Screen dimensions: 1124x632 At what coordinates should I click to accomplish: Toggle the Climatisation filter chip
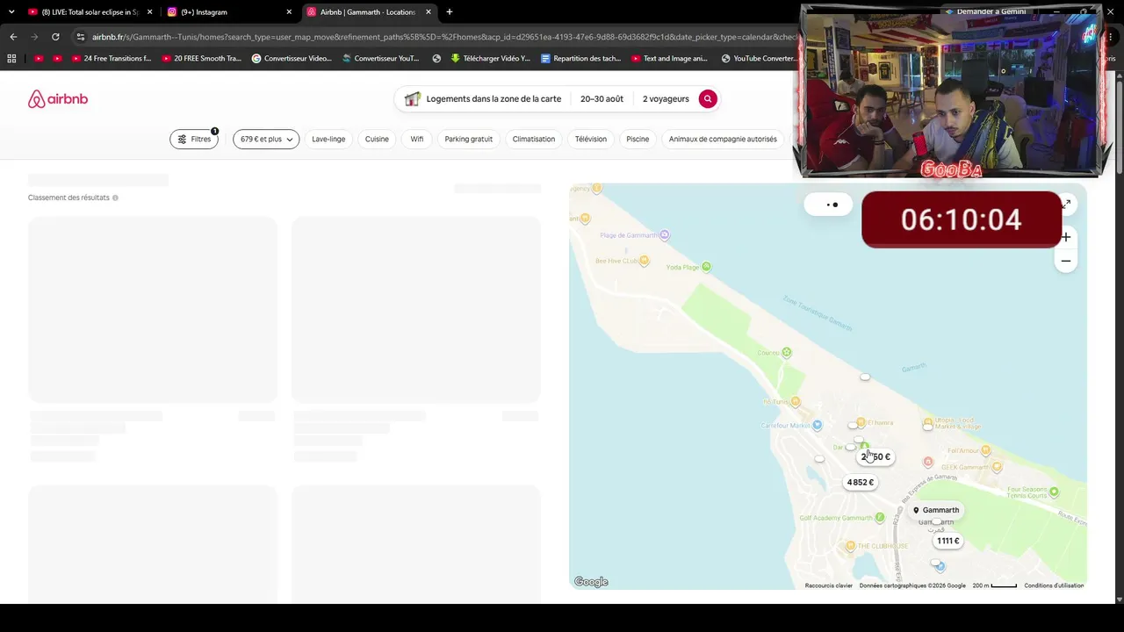(x=534, y=139)
